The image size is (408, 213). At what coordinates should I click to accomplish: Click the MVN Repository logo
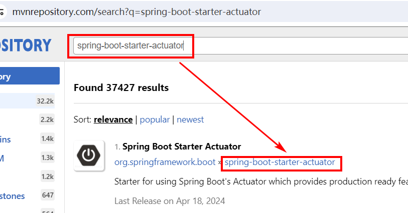[x=26, y=45]
